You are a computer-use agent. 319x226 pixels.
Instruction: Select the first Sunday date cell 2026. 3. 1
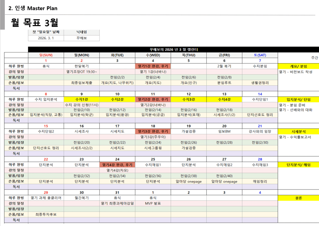point(46,38)
